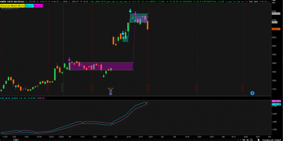
Task: Expand panel with bottom up-arrow button
Action: coord(16,140)
